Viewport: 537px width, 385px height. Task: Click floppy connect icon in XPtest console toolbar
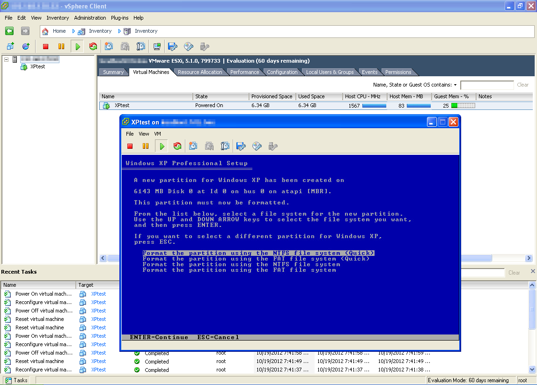(241, 146)
